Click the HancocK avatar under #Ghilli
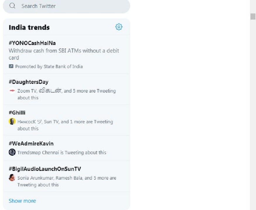Viewport: 256px width, 210px height. coord(12,121)
